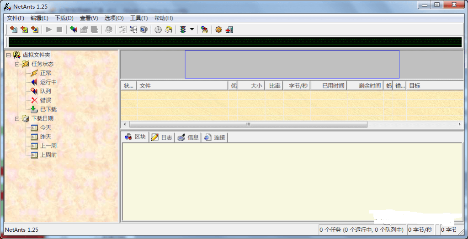
Task: Select 昨天 date filter in tree
Action: click(46, 137)
